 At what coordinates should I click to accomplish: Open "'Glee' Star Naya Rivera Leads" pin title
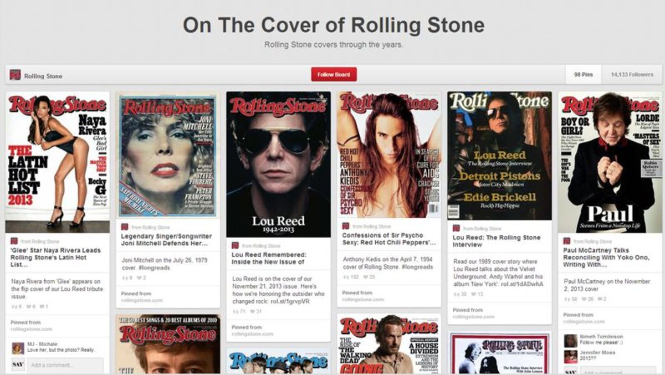[56, 257]
